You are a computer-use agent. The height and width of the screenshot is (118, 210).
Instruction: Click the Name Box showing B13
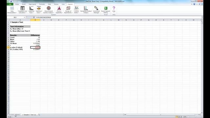coord(15,17)
